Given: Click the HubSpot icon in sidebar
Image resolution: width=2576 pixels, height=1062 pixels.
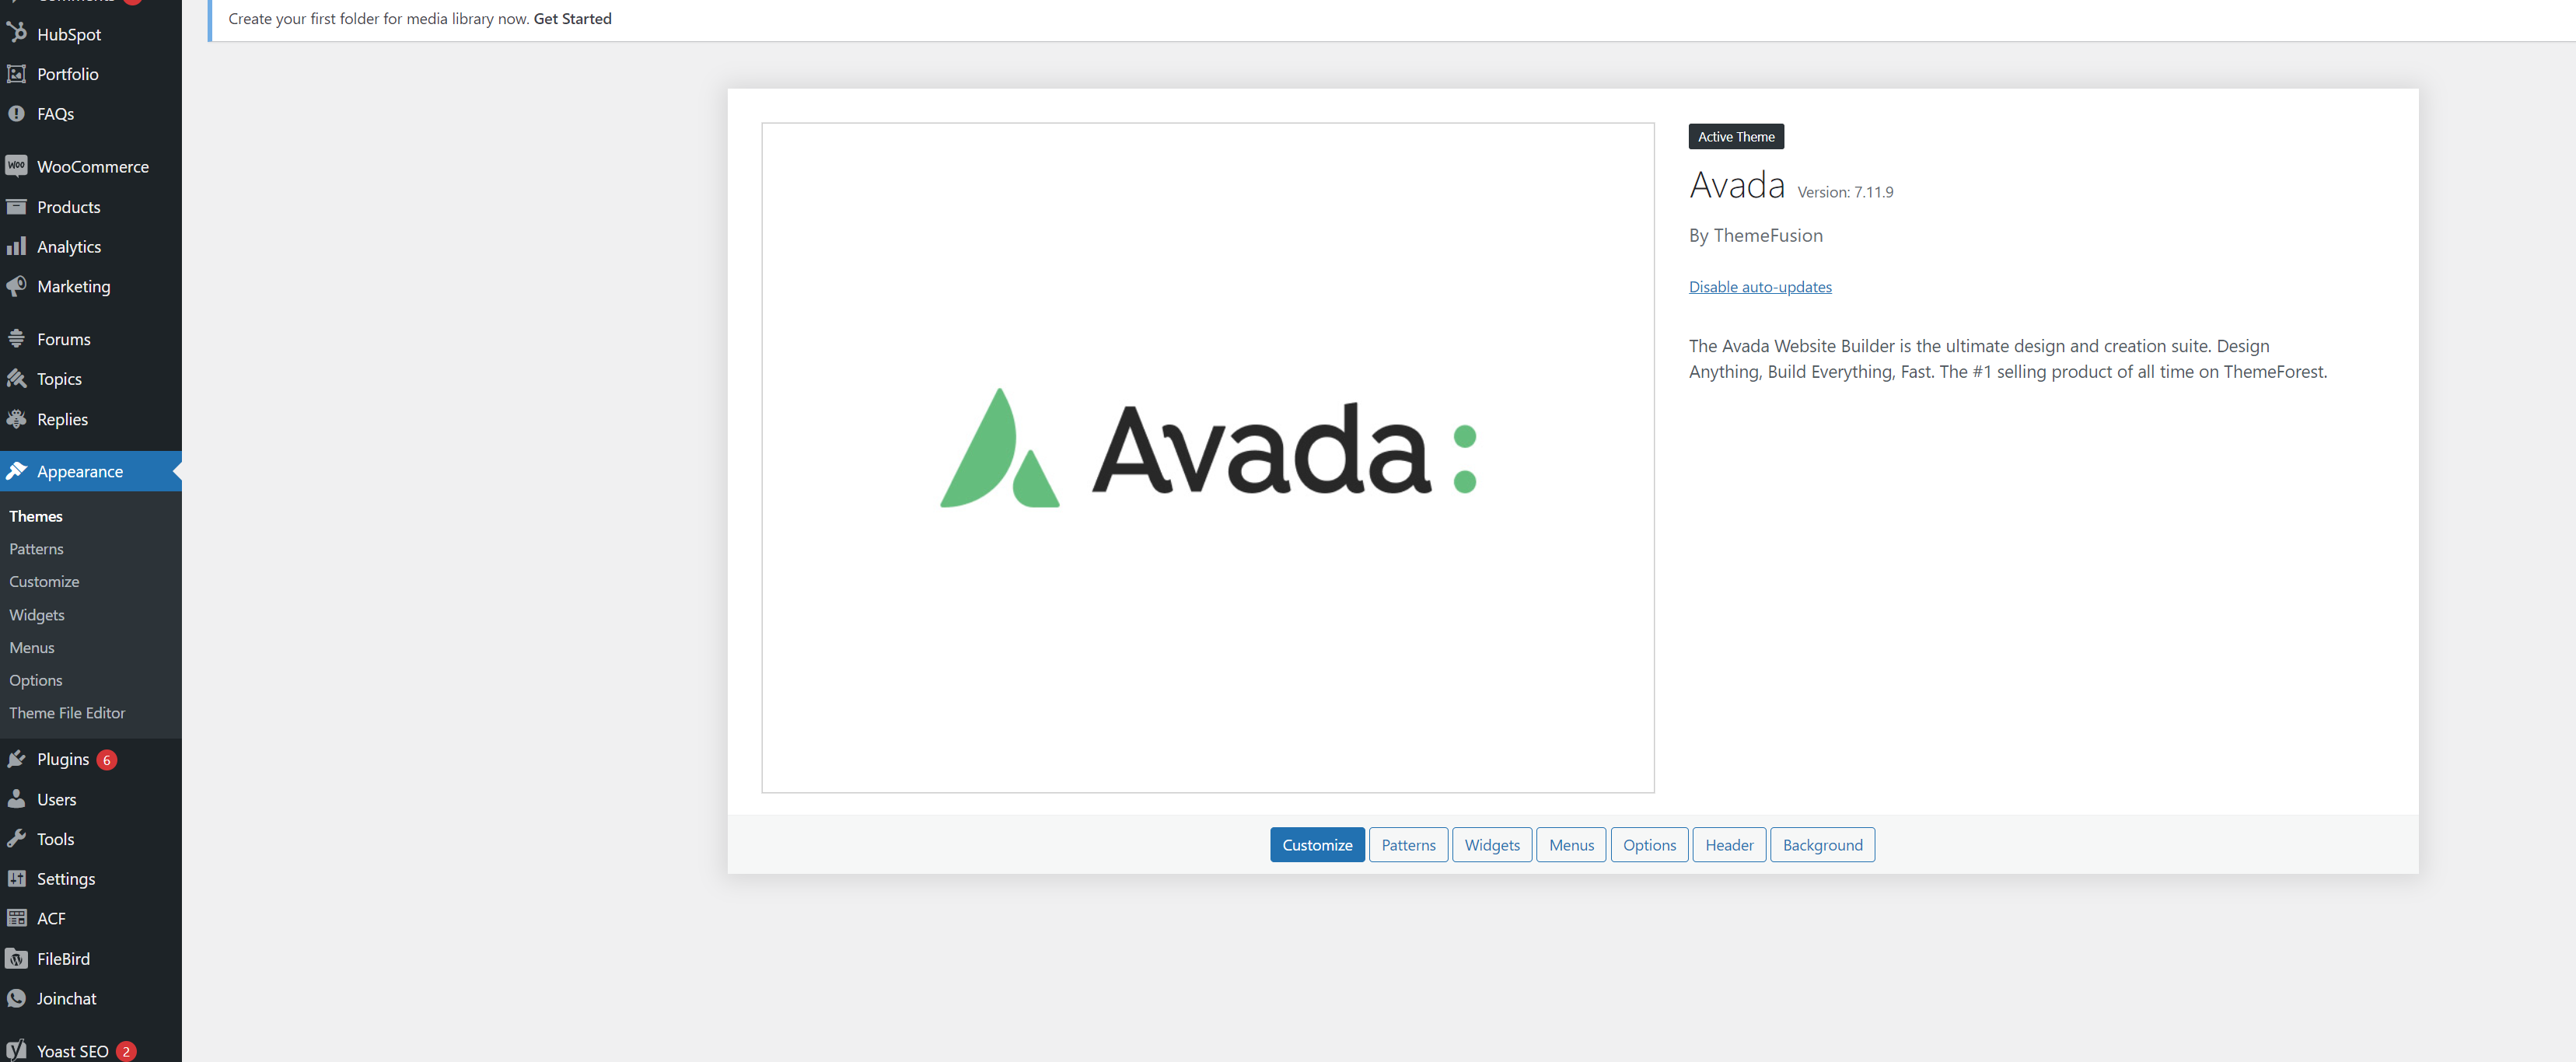Looking at the screenshot, I should click(19, 31).
